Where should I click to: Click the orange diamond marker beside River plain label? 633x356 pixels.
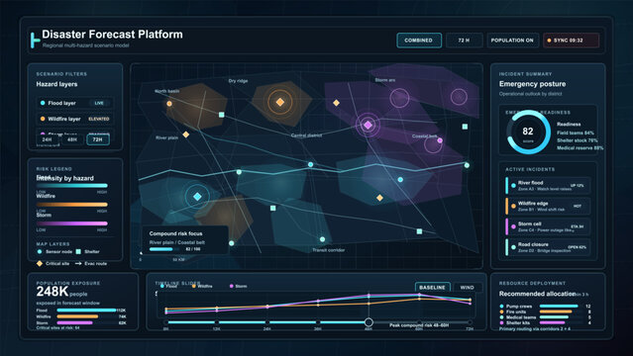tap(186, 134)
